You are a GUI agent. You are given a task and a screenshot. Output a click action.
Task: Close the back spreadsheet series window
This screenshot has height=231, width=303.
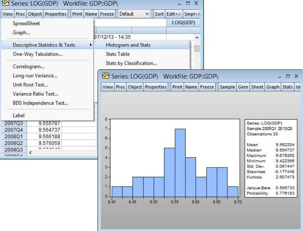click(x=196, y=3)
